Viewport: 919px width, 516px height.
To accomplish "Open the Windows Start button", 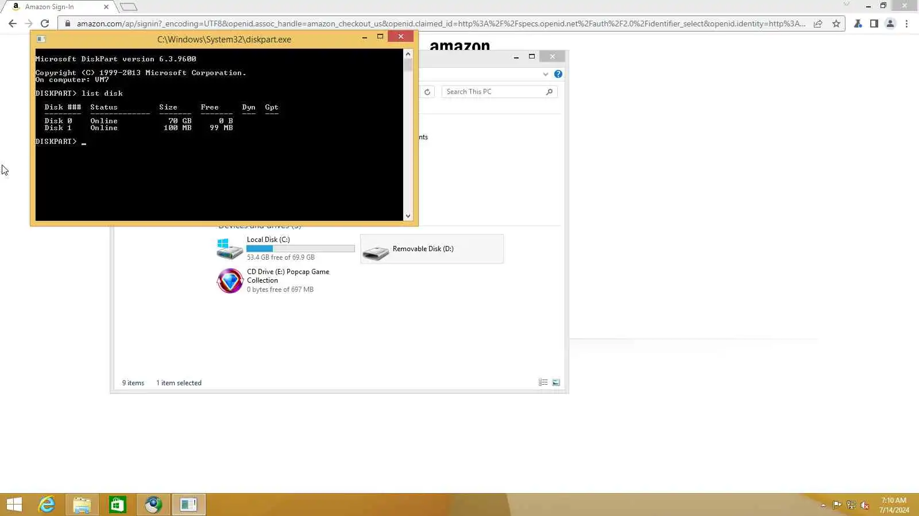I will (x=14, y=505).
